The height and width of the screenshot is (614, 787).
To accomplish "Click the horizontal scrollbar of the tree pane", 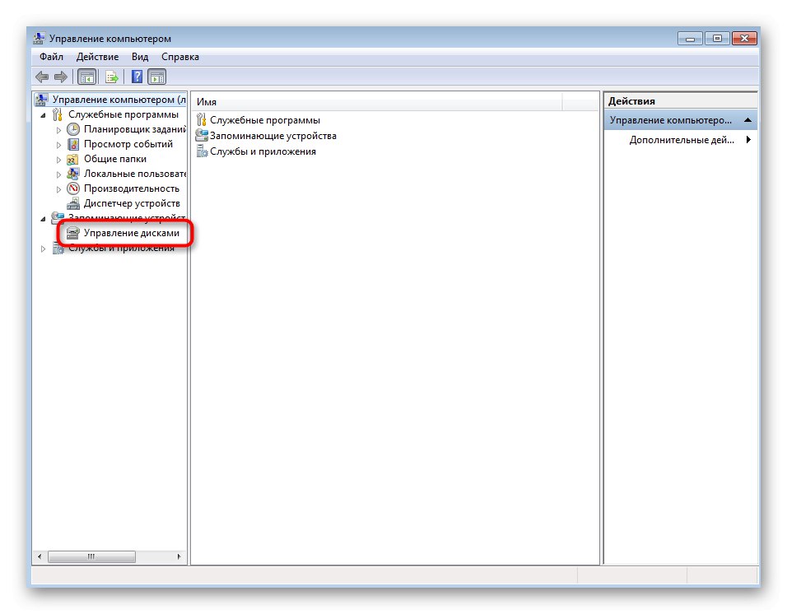I will point(93,556).
